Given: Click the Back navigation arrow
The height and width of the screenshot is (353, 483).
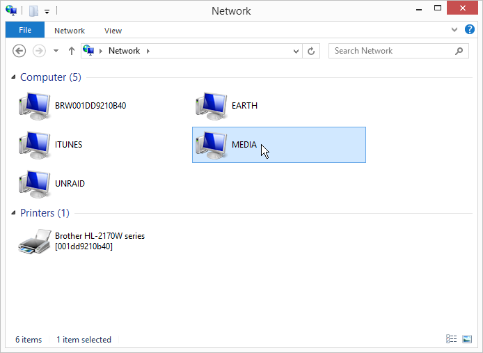Looking at the screenshot, I should [x=19, y=51].
